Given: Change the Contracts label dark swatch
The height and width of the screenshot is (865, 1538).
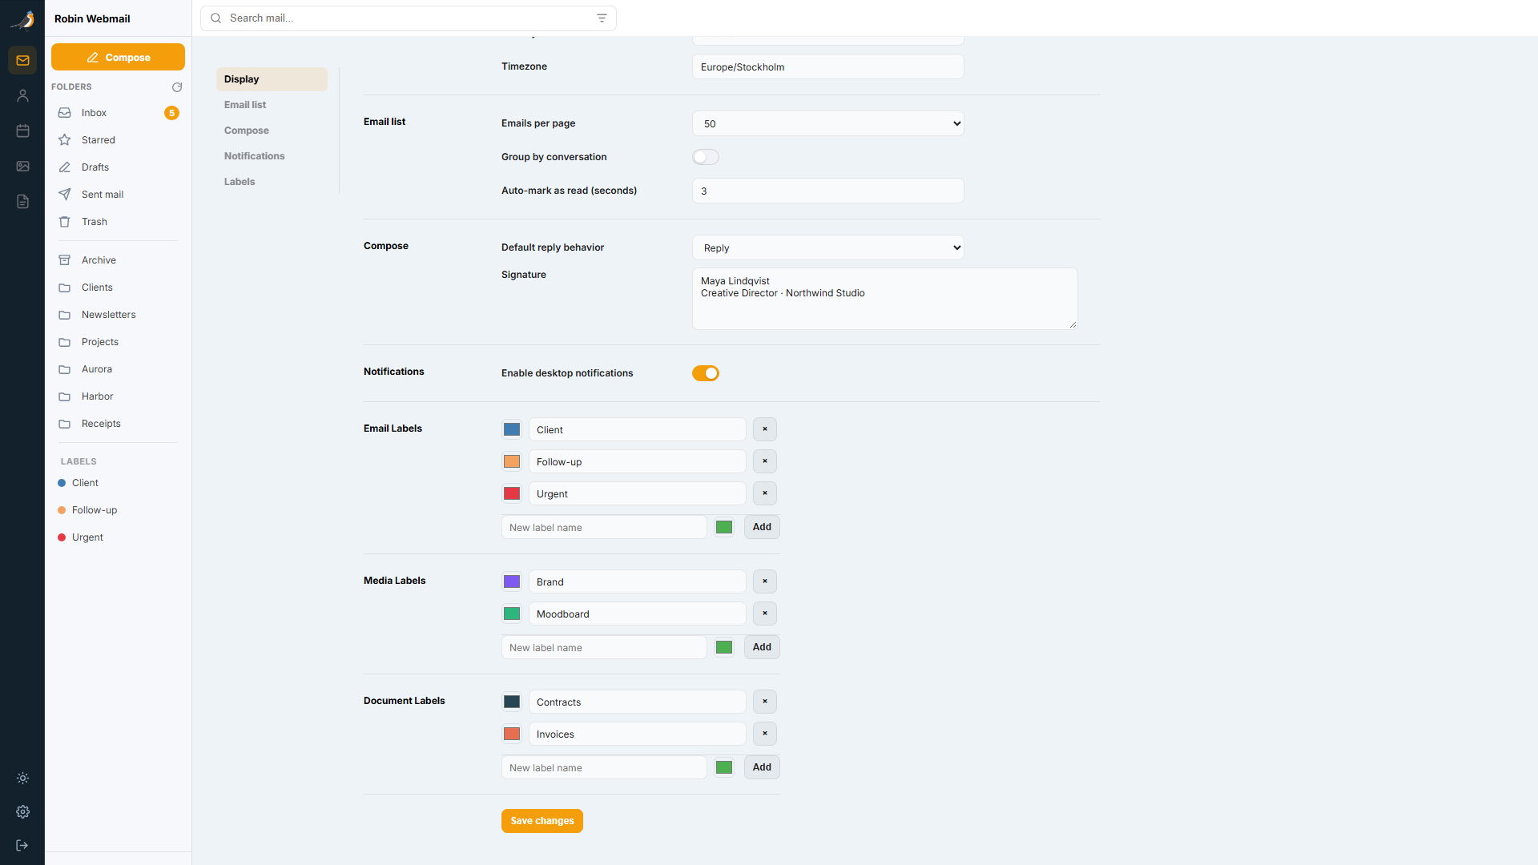Looking at the screenshot, I should 512,702.
